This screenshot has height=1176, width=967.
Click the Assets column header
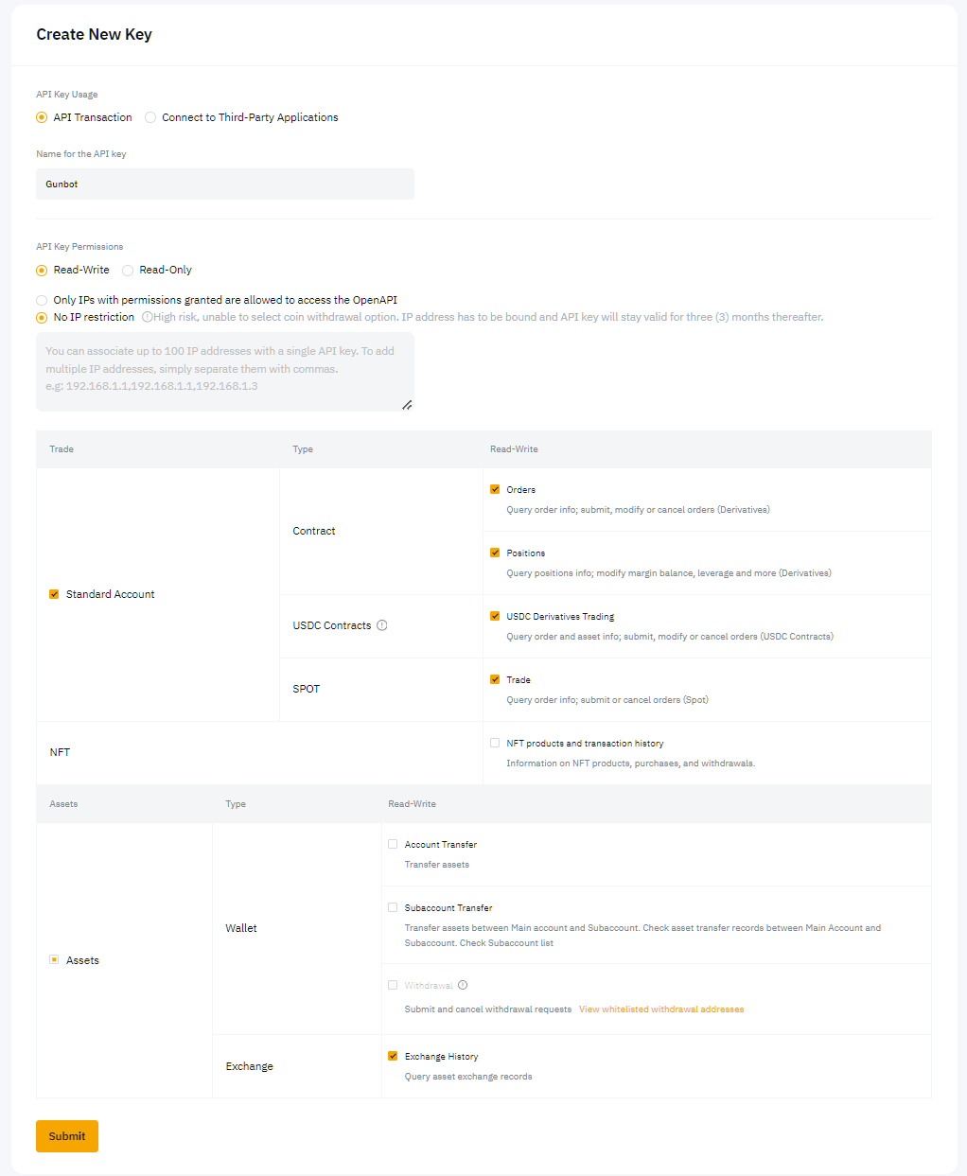click(x=63, y=804)
